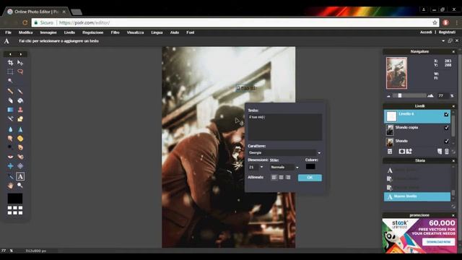
Task: Select the Burn tool
Action: pos(20,147)
